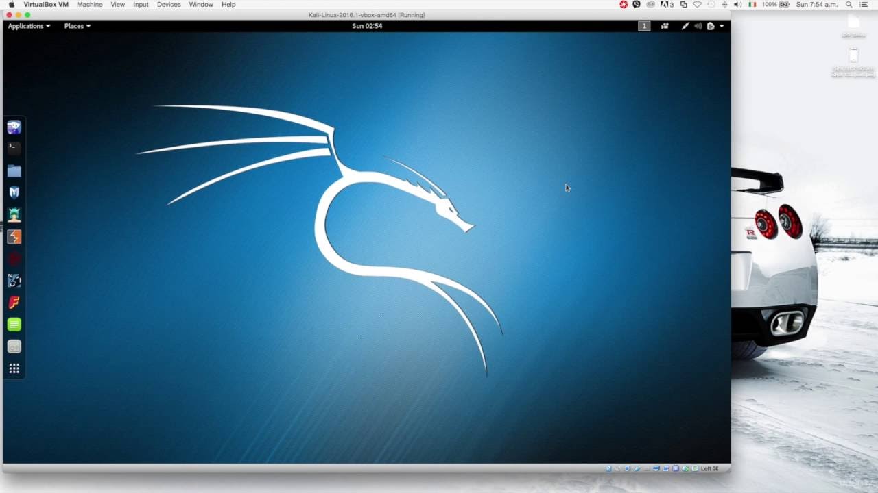
Task: Click the optical disc indicator in VirtualBox status bar
Action: pyautogui.click(x=618, y=468)
